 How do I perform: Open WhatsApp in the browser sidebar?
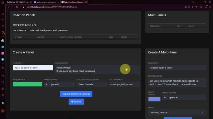click(3, 41)
